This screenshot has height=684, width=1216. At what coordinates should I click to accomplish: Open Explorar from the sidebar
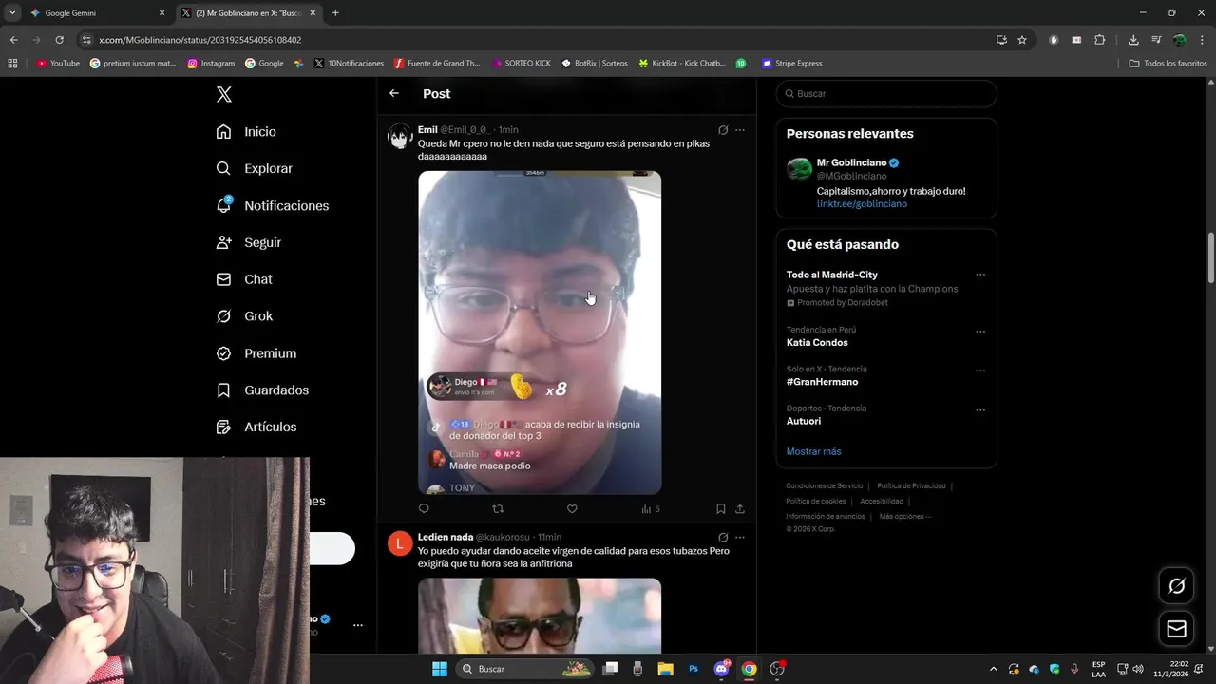(x=254, y=168)
